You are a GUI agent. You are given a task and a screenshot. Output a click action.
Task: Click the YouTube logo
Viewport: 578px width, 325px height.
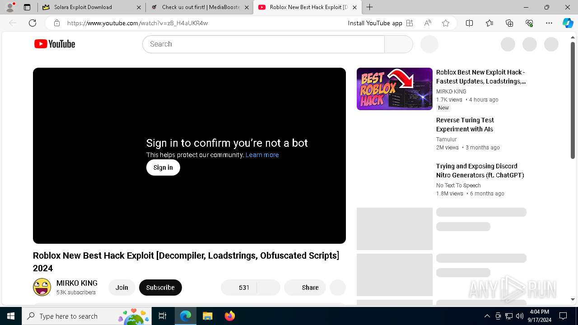tap(55, 44)
